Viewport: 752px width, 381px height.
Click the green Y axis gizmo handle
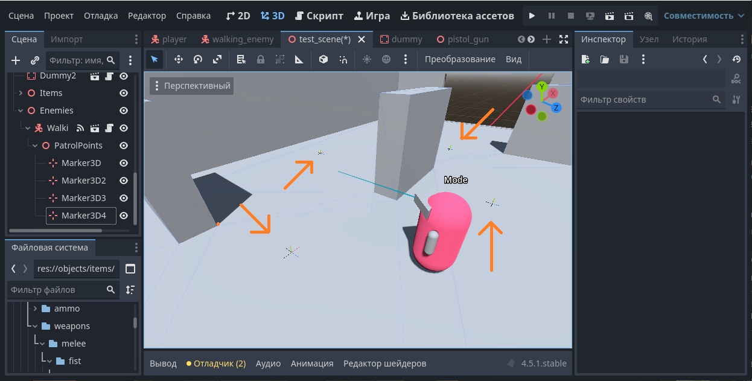point(542,87)
